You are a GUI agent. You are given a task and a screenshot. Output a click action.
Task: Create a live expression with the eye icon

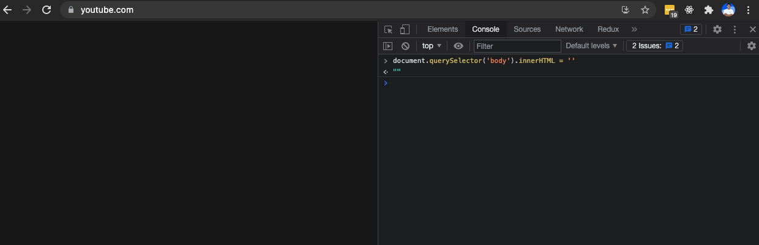pyautogui.click(x=458, y=46)
